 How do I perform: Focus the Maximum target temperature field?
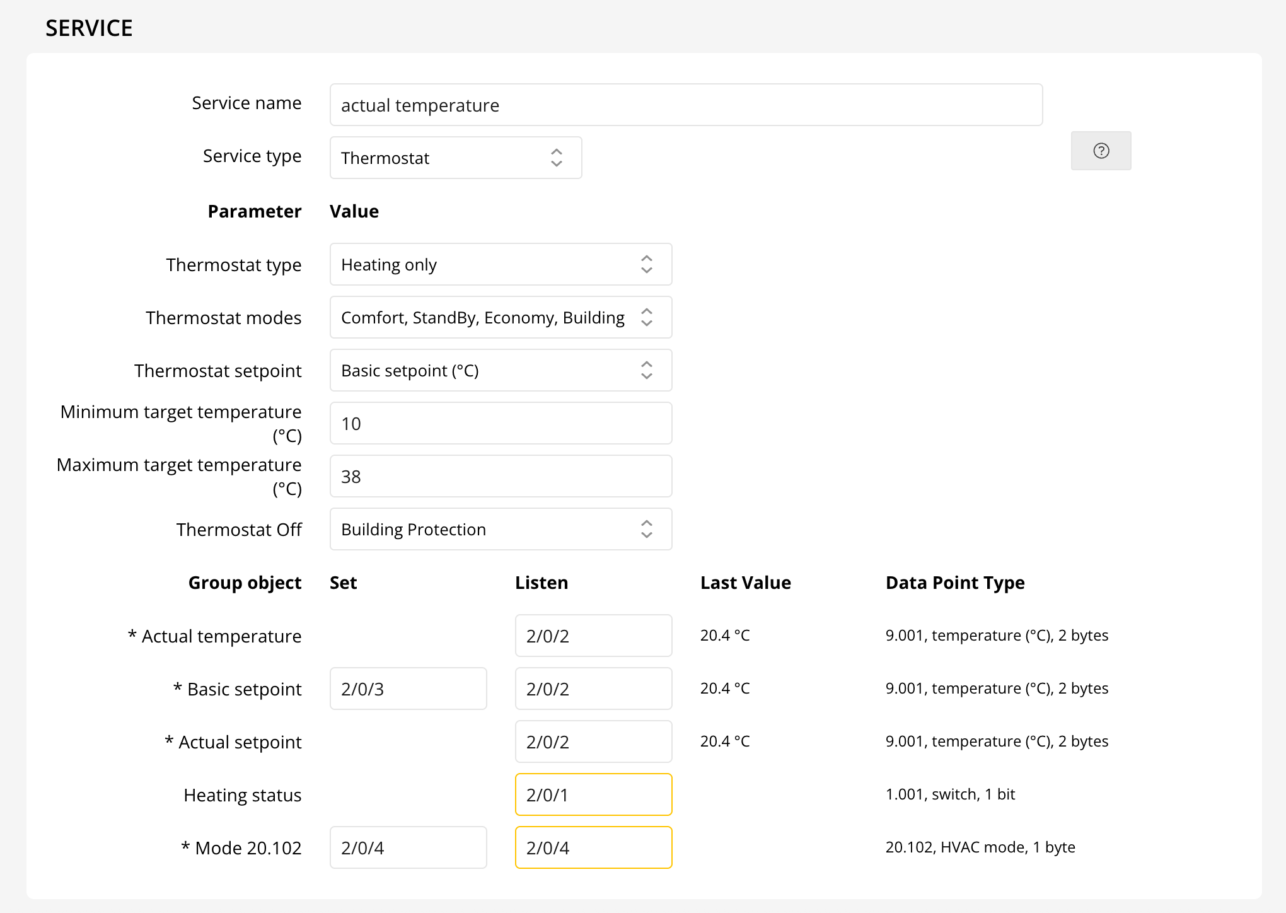(x=500, y=476)
